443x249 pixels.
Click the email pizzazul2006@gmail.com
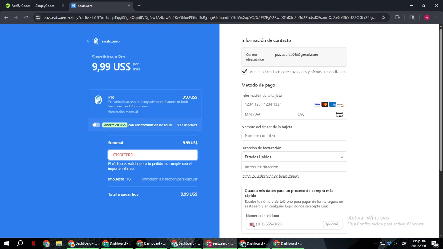point(297,55)
